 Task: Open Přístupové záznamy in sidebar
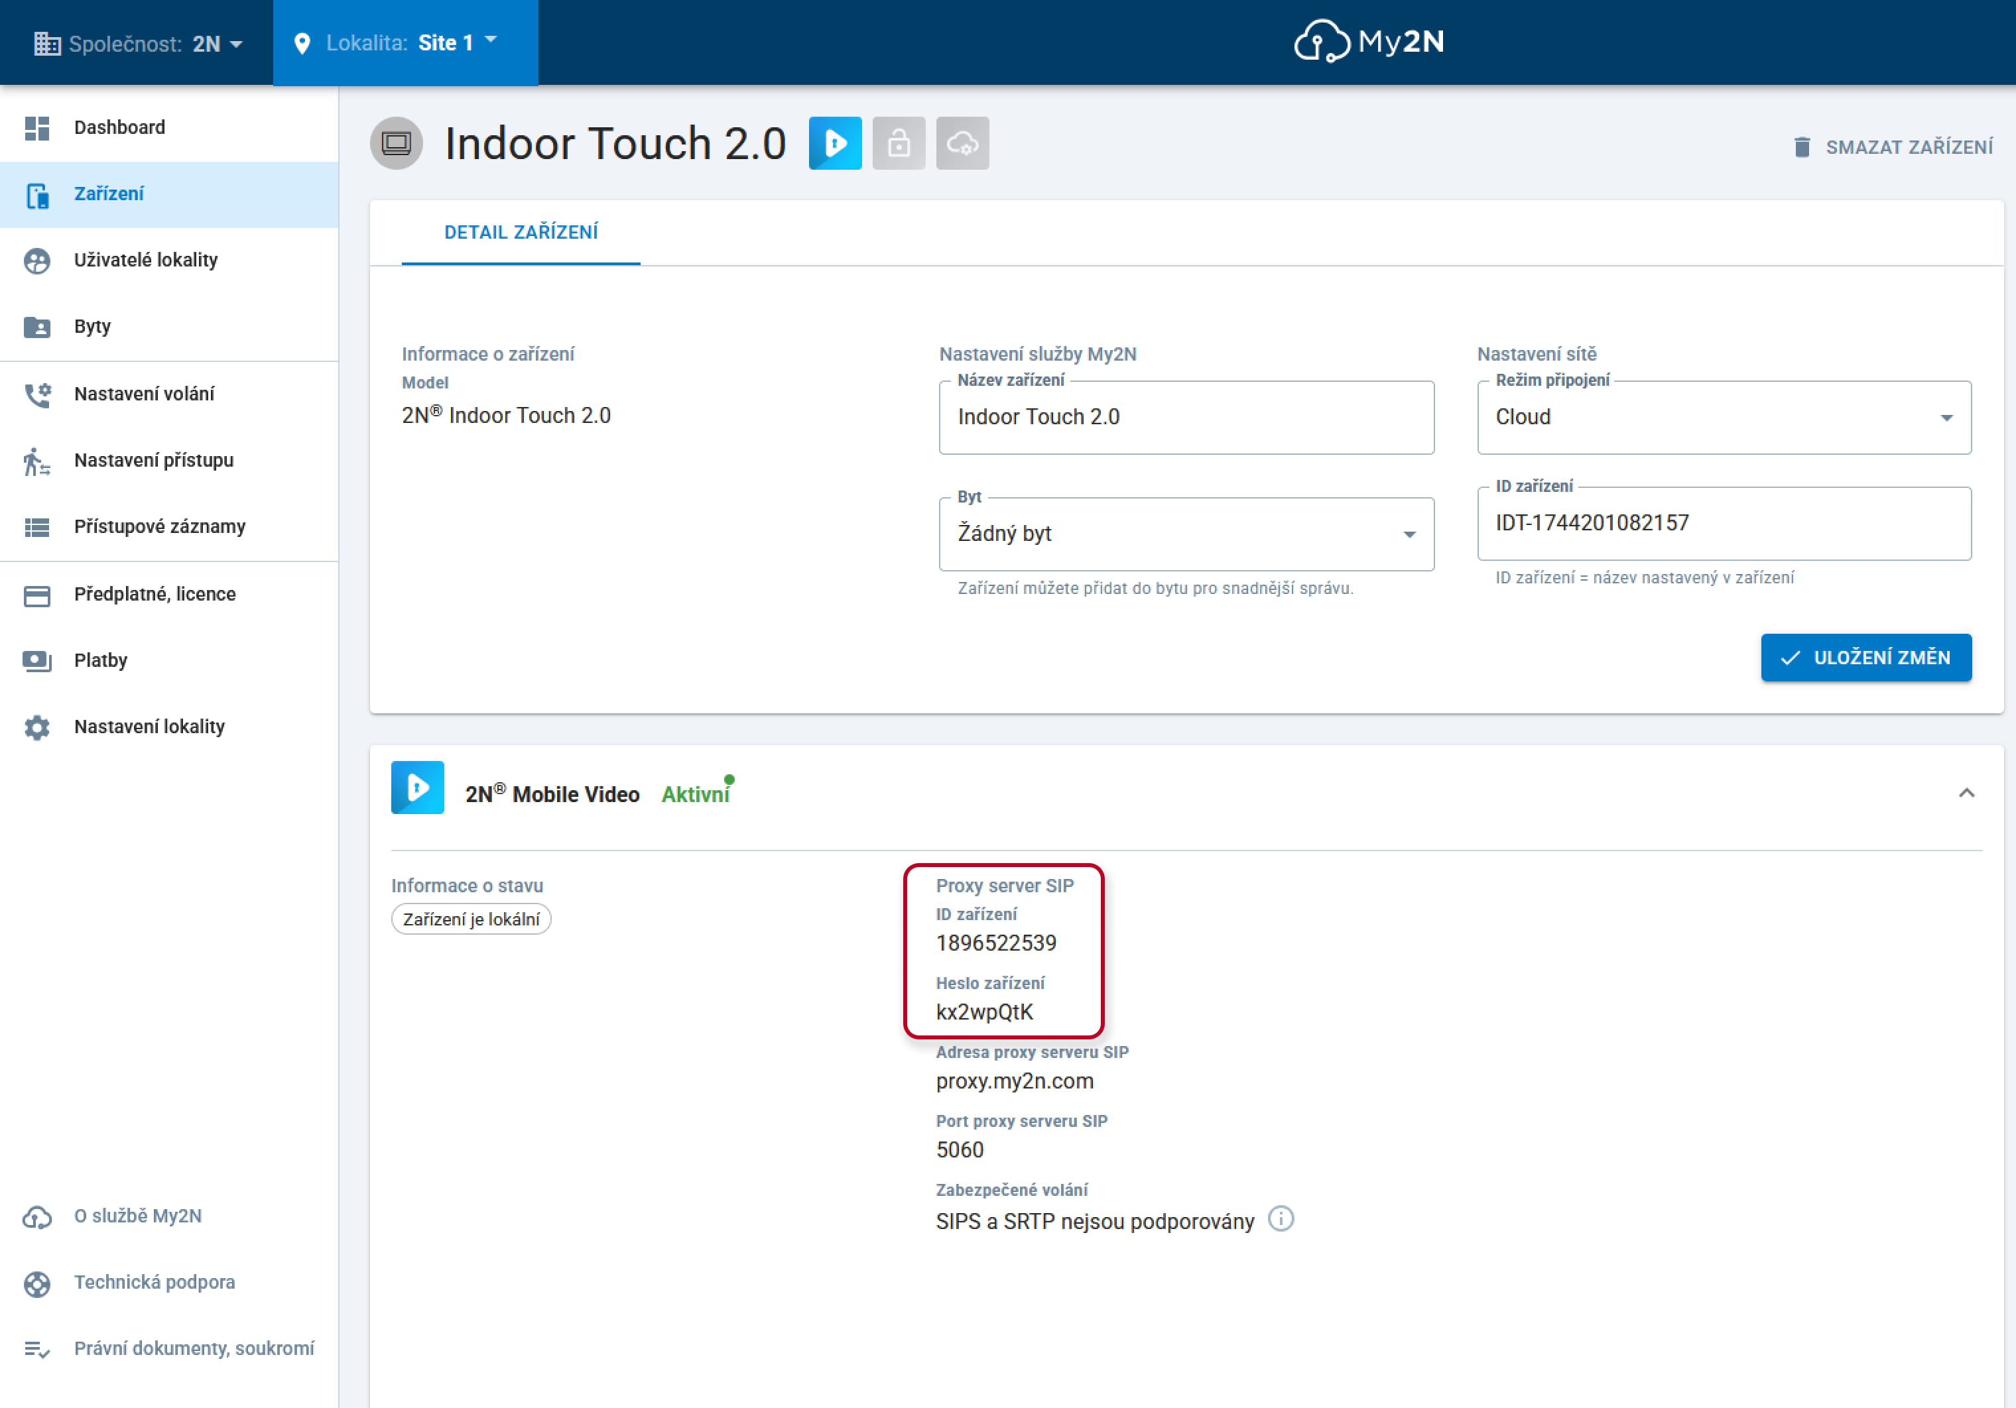tap(170, 528)
